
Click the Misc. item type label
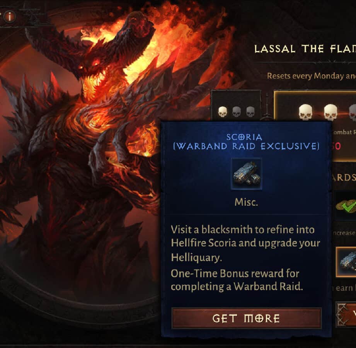point(246,202)
